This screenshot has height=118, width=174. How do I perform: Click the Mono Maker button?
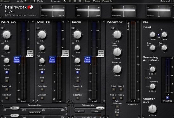35,113
